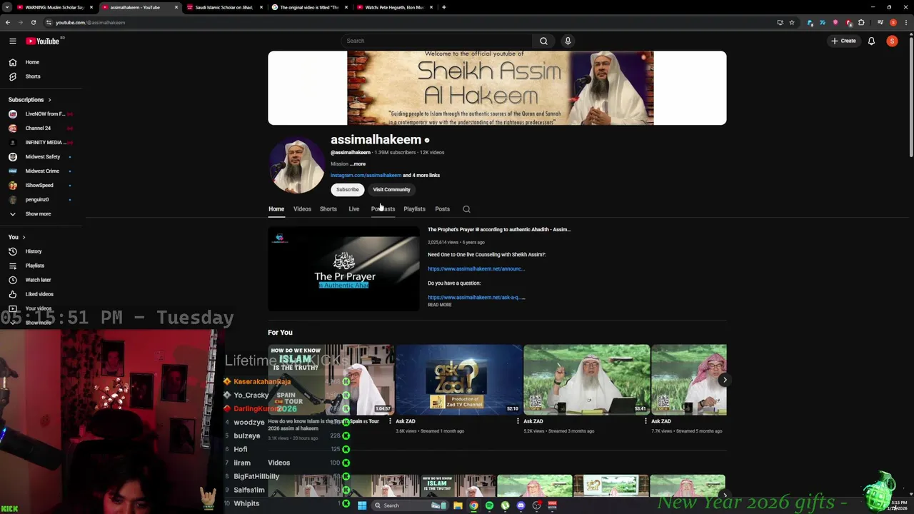Click the YouTube search input field
The width and height of the screenshot is (914, 514).
(436, 41)
